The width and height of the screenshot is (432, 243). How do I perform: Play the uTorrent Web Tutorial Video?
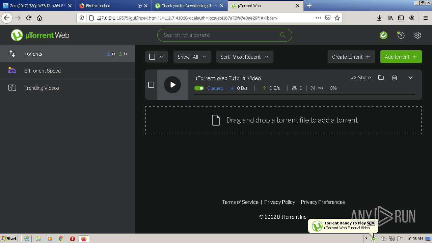172,85
